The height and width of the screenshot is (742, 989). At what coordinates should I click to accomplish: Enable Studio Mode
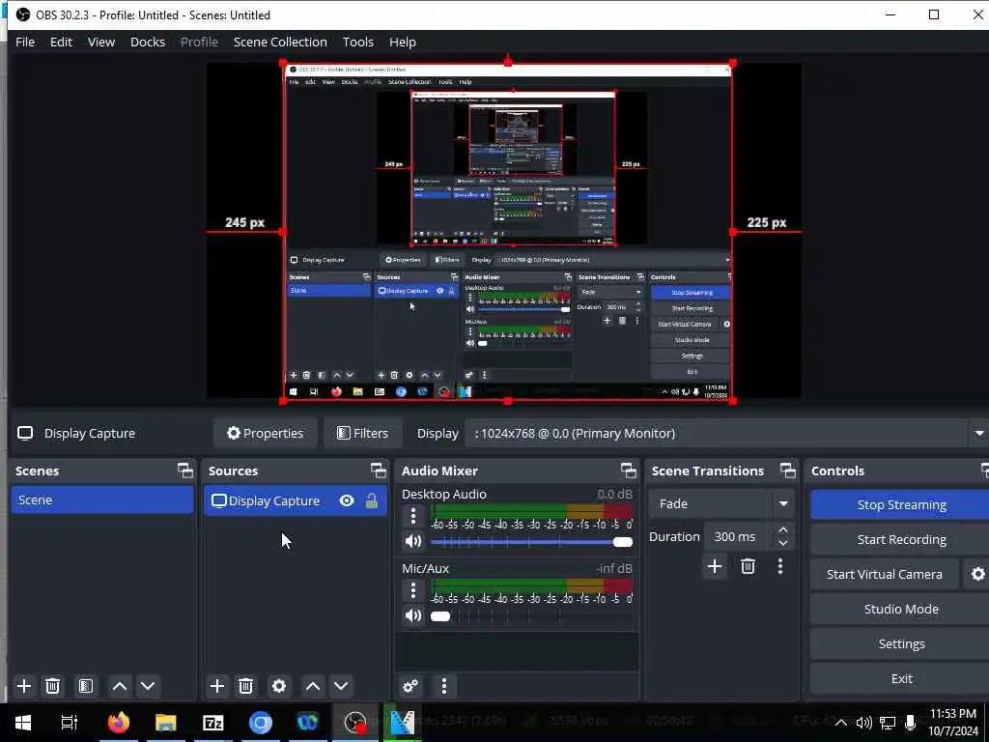click(x=901, y=609)
